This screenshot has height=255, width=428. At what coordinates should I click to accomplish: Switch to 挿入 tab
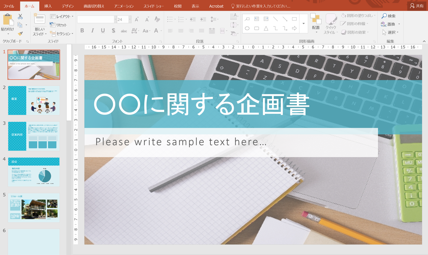click(48, 6)
